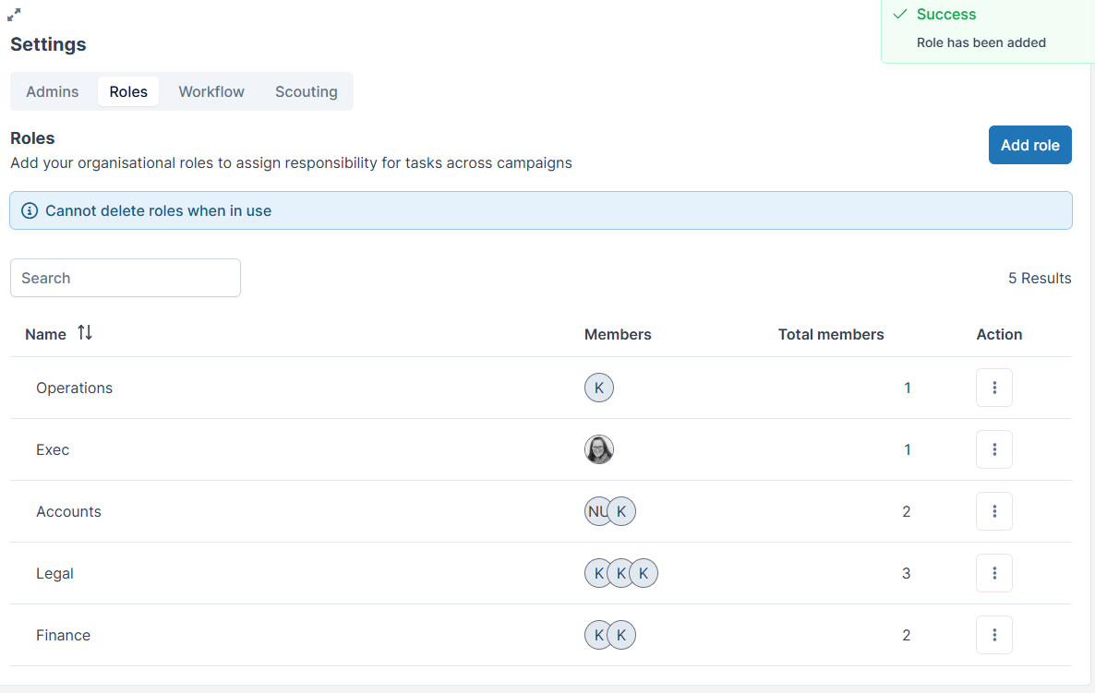The image size is (1095, 693).
Task: Click the NU avatar in Accounts row
Action: pos(596,511)
